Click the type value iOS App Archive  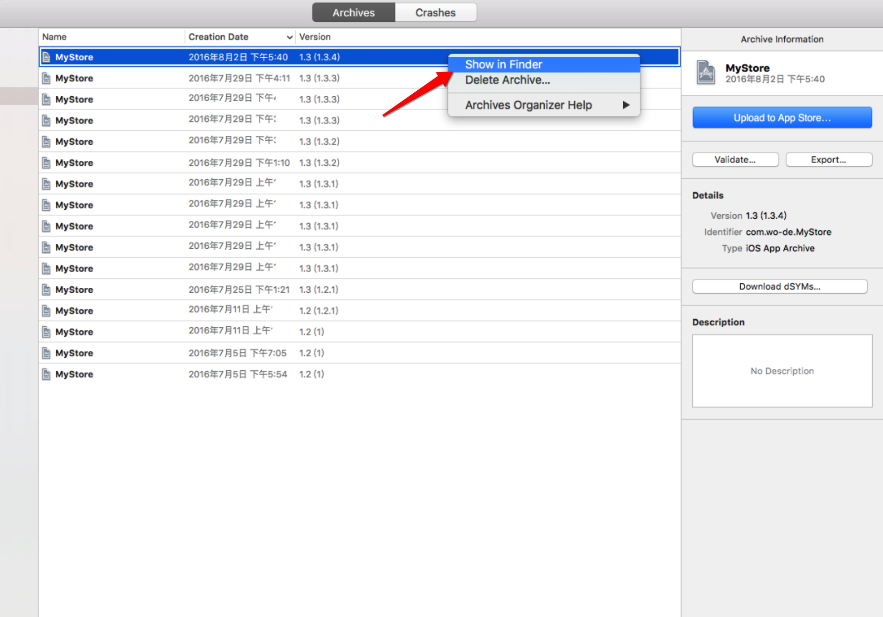(x=780, y=248)
